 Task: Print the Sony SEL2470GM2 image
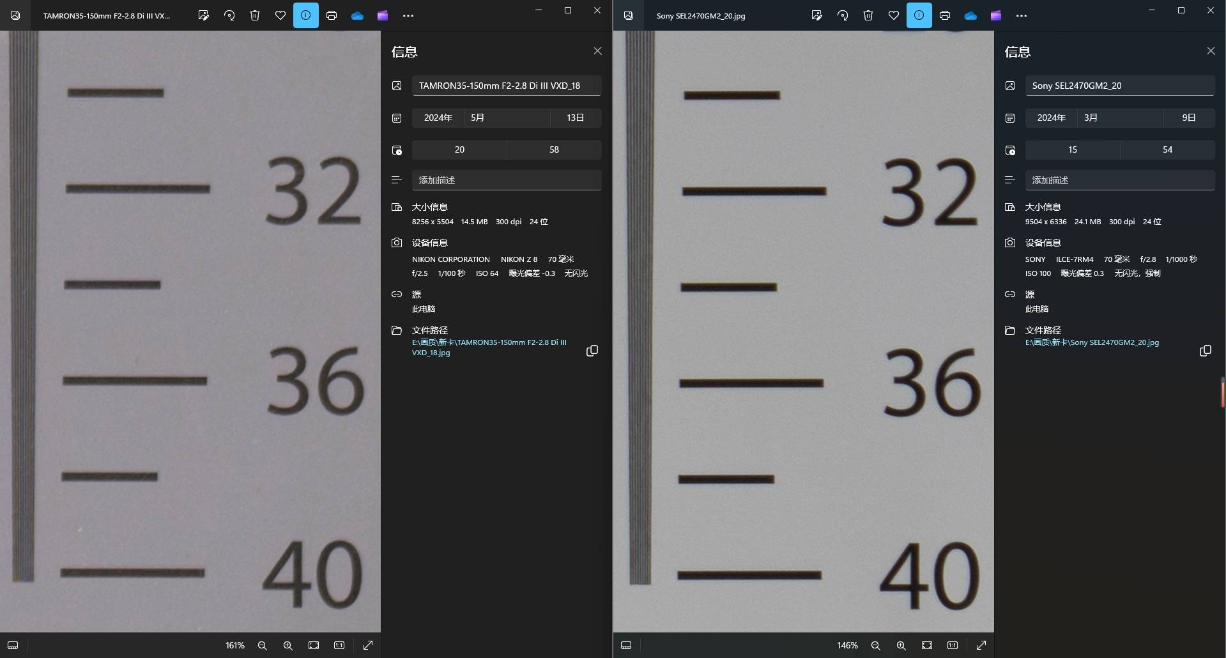tap(945, 15)
